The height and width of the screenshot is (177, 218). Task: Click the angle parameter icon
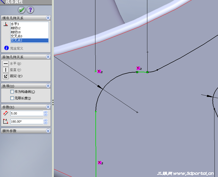(5, 121)
